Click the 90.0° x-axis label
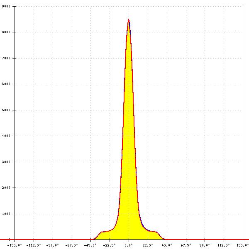The width and height of the screenshot is (249, 249). coord(205,245)
